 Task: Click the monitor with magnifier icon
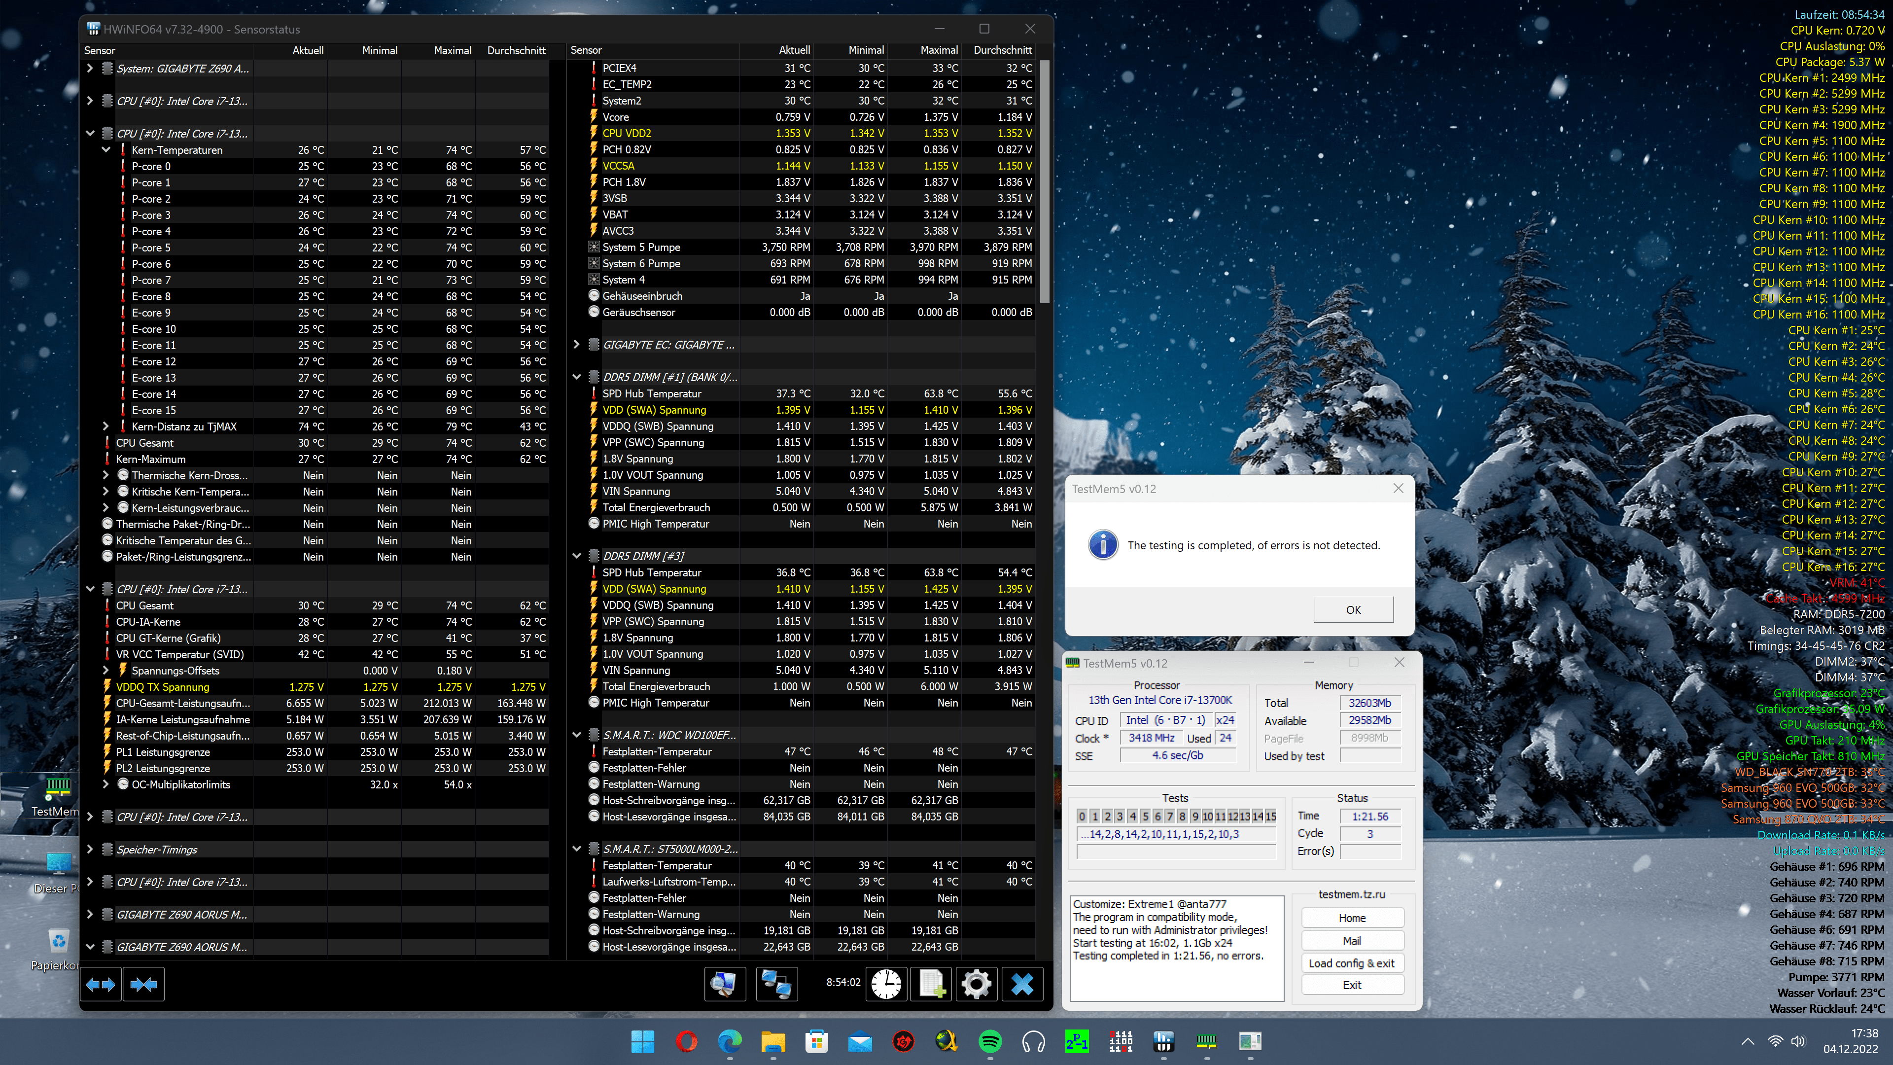(x=725, y=984)
